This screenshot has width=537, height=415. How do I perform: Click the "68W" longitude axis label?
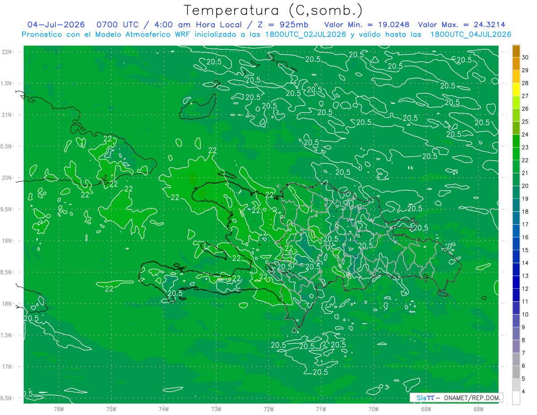click(478, 409)
